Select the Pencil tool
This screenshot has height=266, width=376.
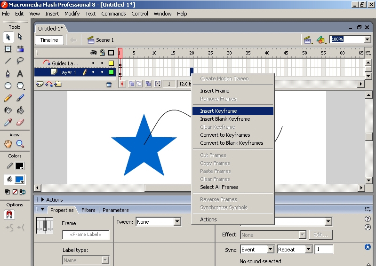(x=8, y=98)
